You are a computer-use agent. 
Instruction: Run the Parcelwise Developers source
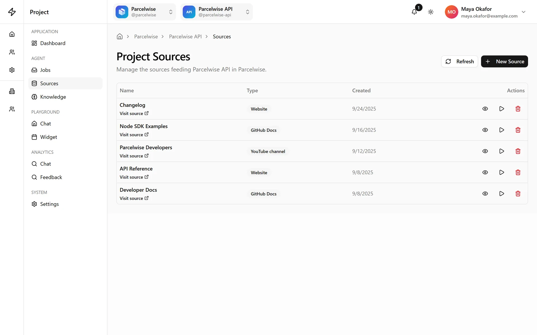click(501, 151)
